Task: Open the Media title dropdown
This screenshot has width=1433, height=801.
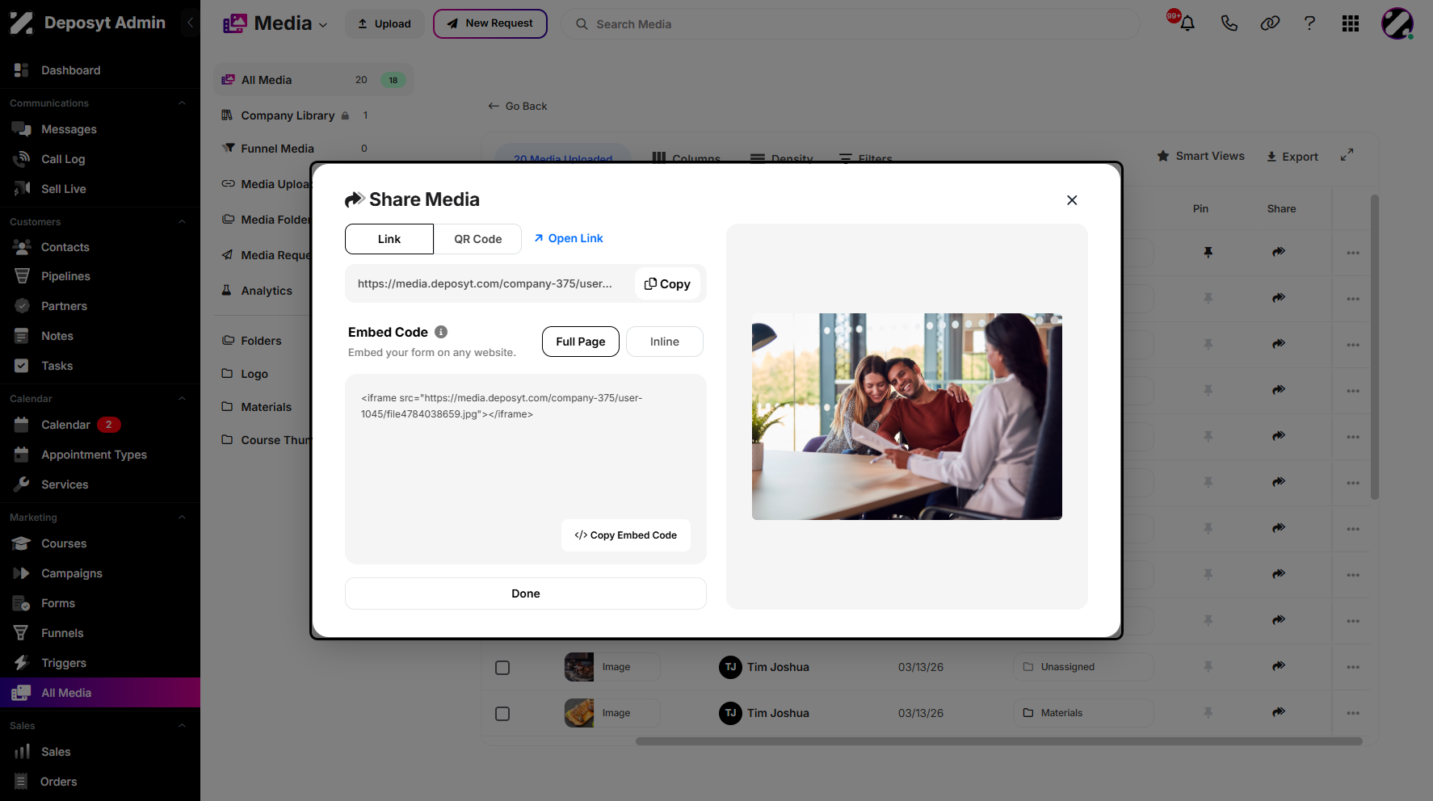Action: (323, 25)
